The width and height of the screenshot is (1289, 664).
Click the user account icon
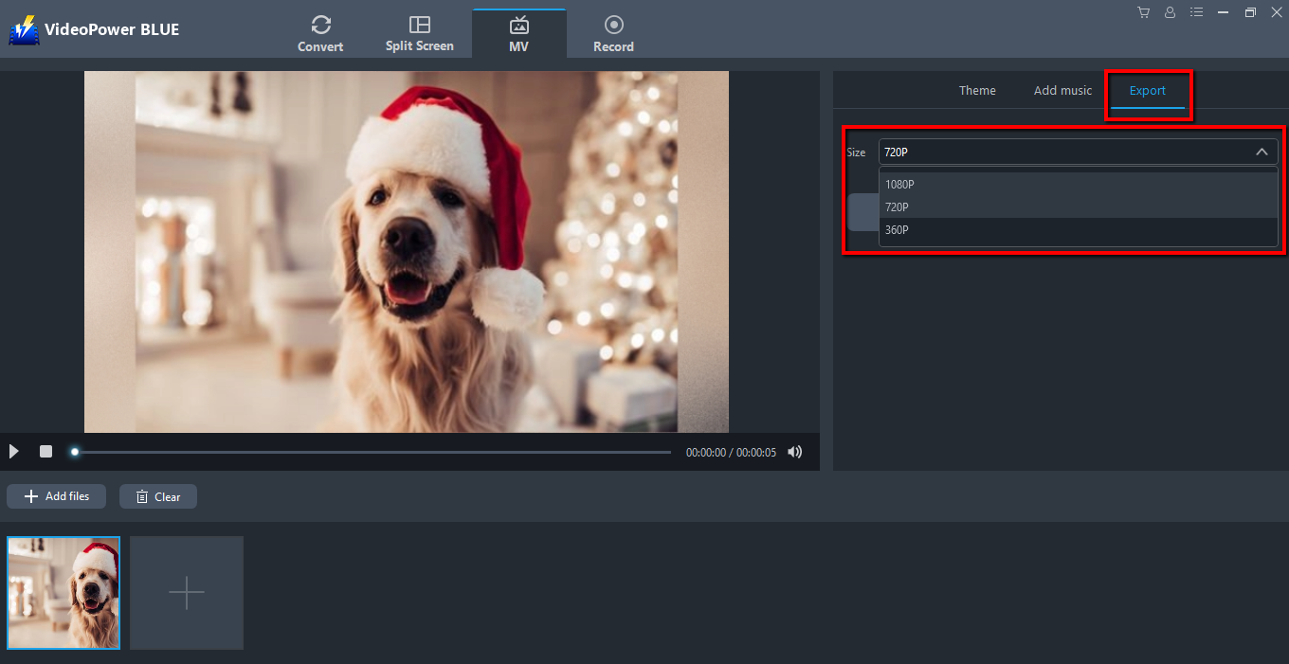point(1170,12)
